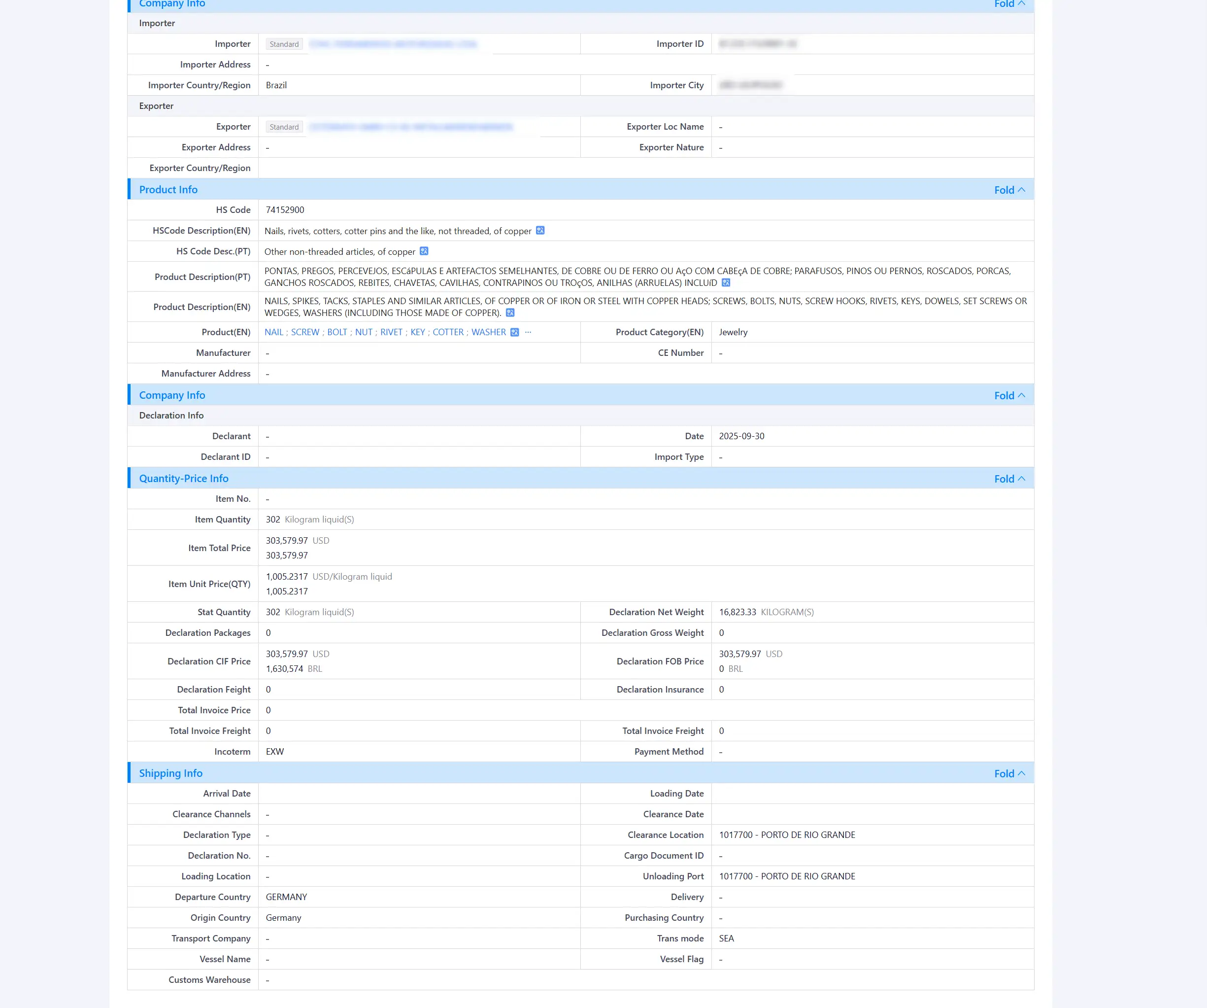1207x1008 pixels.
Task: Expand more product tags ellipsis
Action: 528,332
